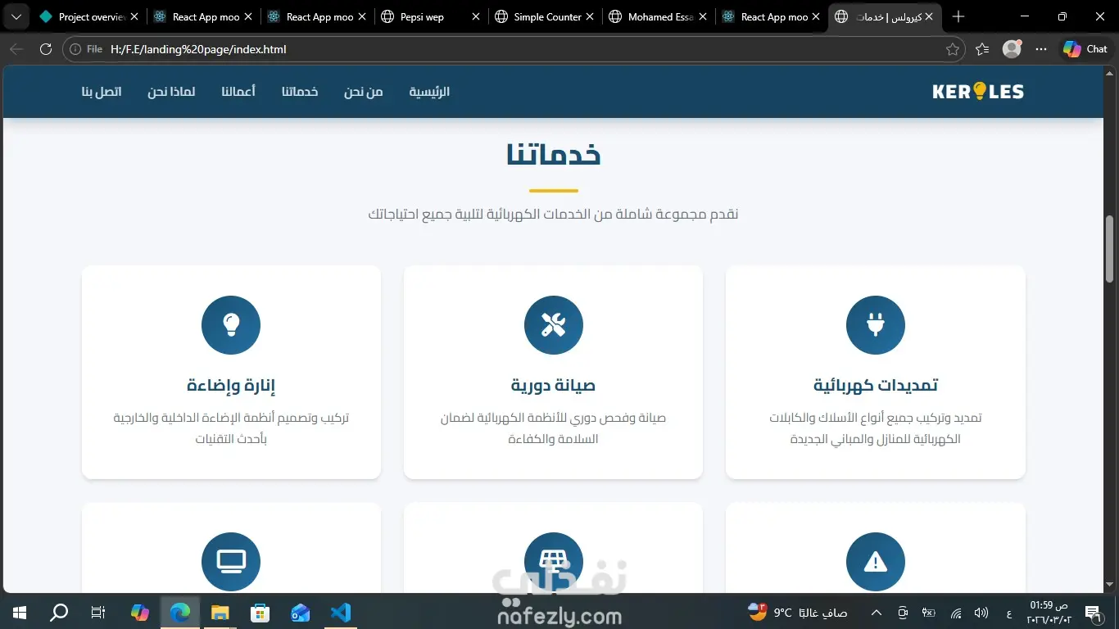Image resolution: width=1119 pixels, height=629 pixels.
Task: Open the browser profile avatar
Action: click(1012, 49)
